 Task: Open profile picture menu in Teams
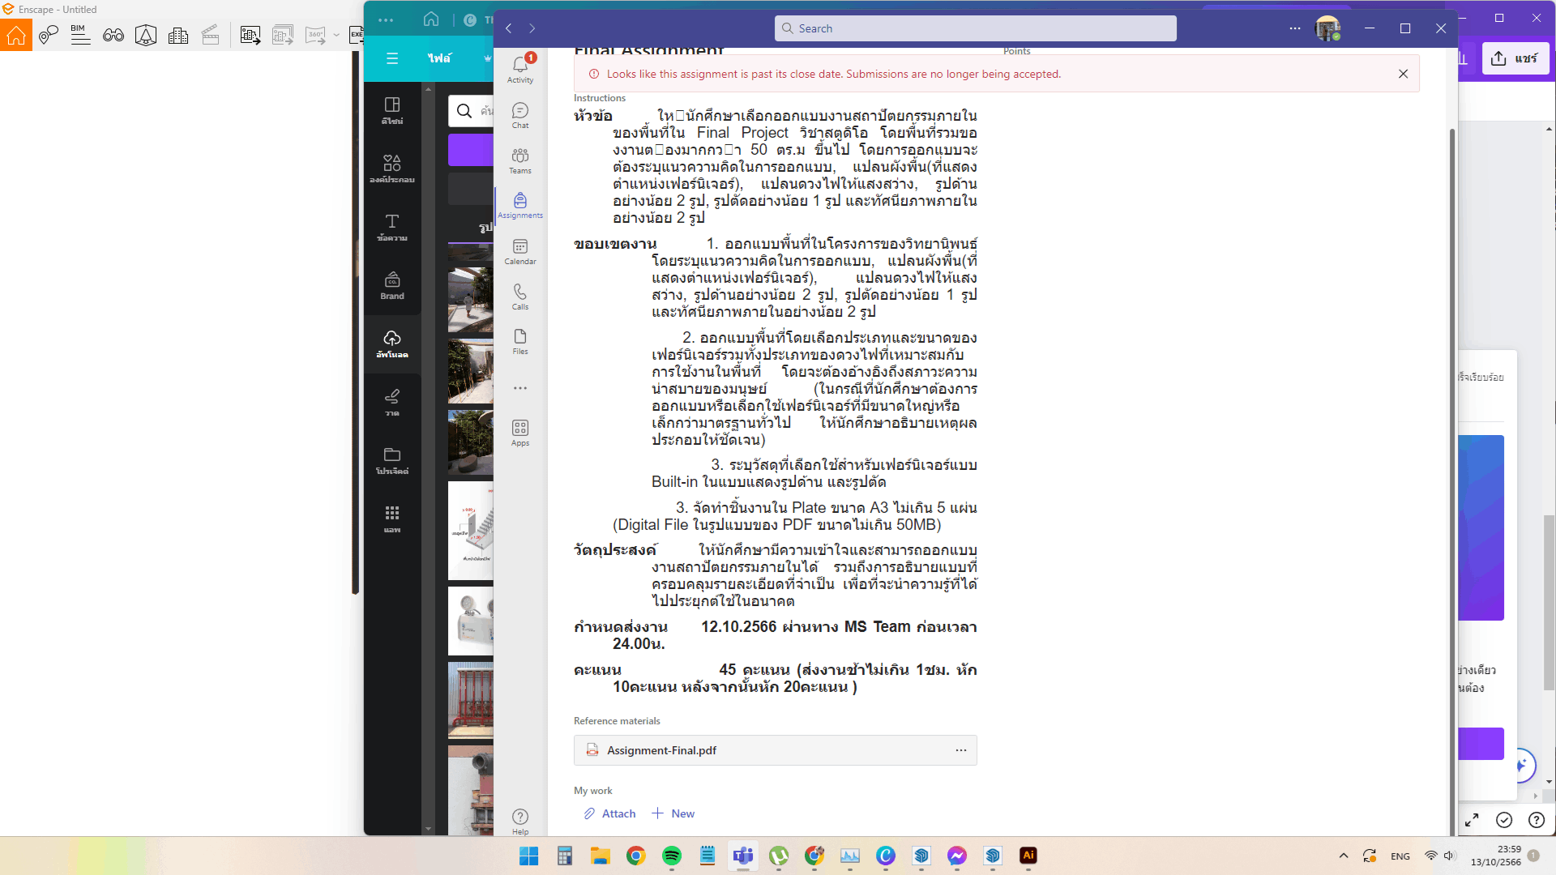1327,28
